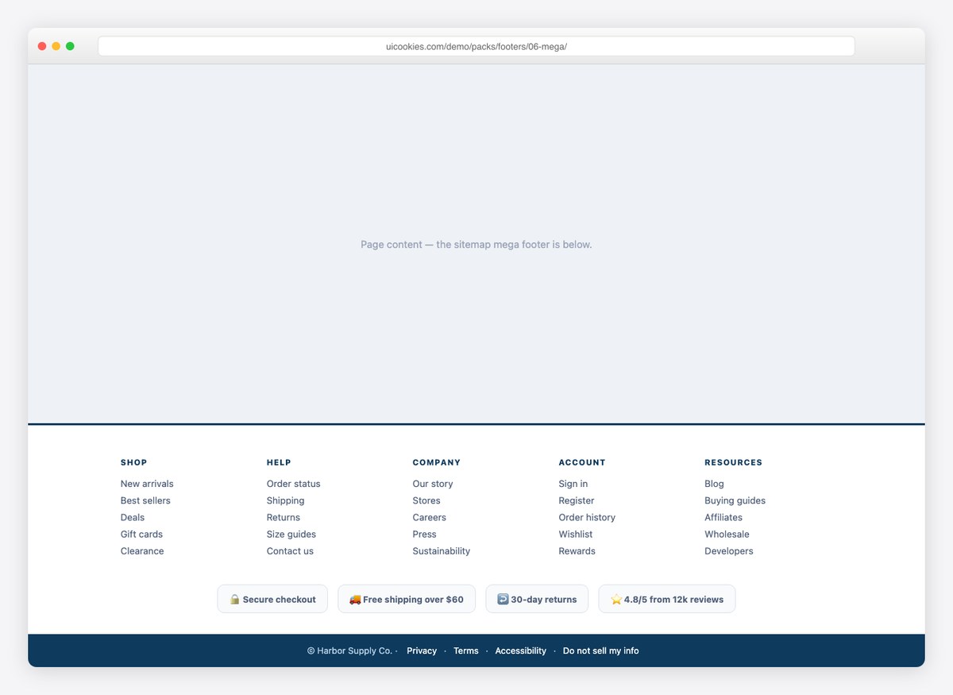Go to Developers link
Viewport: 953px width, 695px height.
pyautogui.click(x=729, y=550)
